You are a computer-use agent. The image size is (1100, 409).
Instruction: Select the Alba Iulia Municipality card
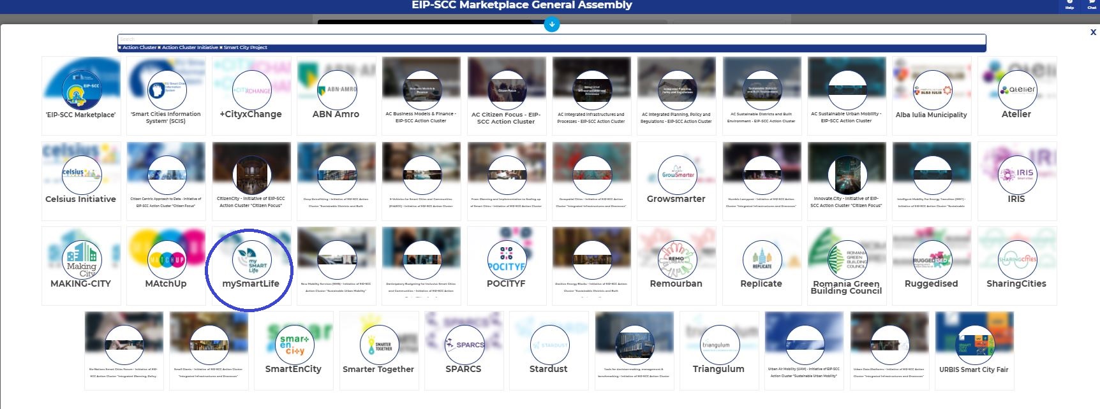click(x=932, y=96)
